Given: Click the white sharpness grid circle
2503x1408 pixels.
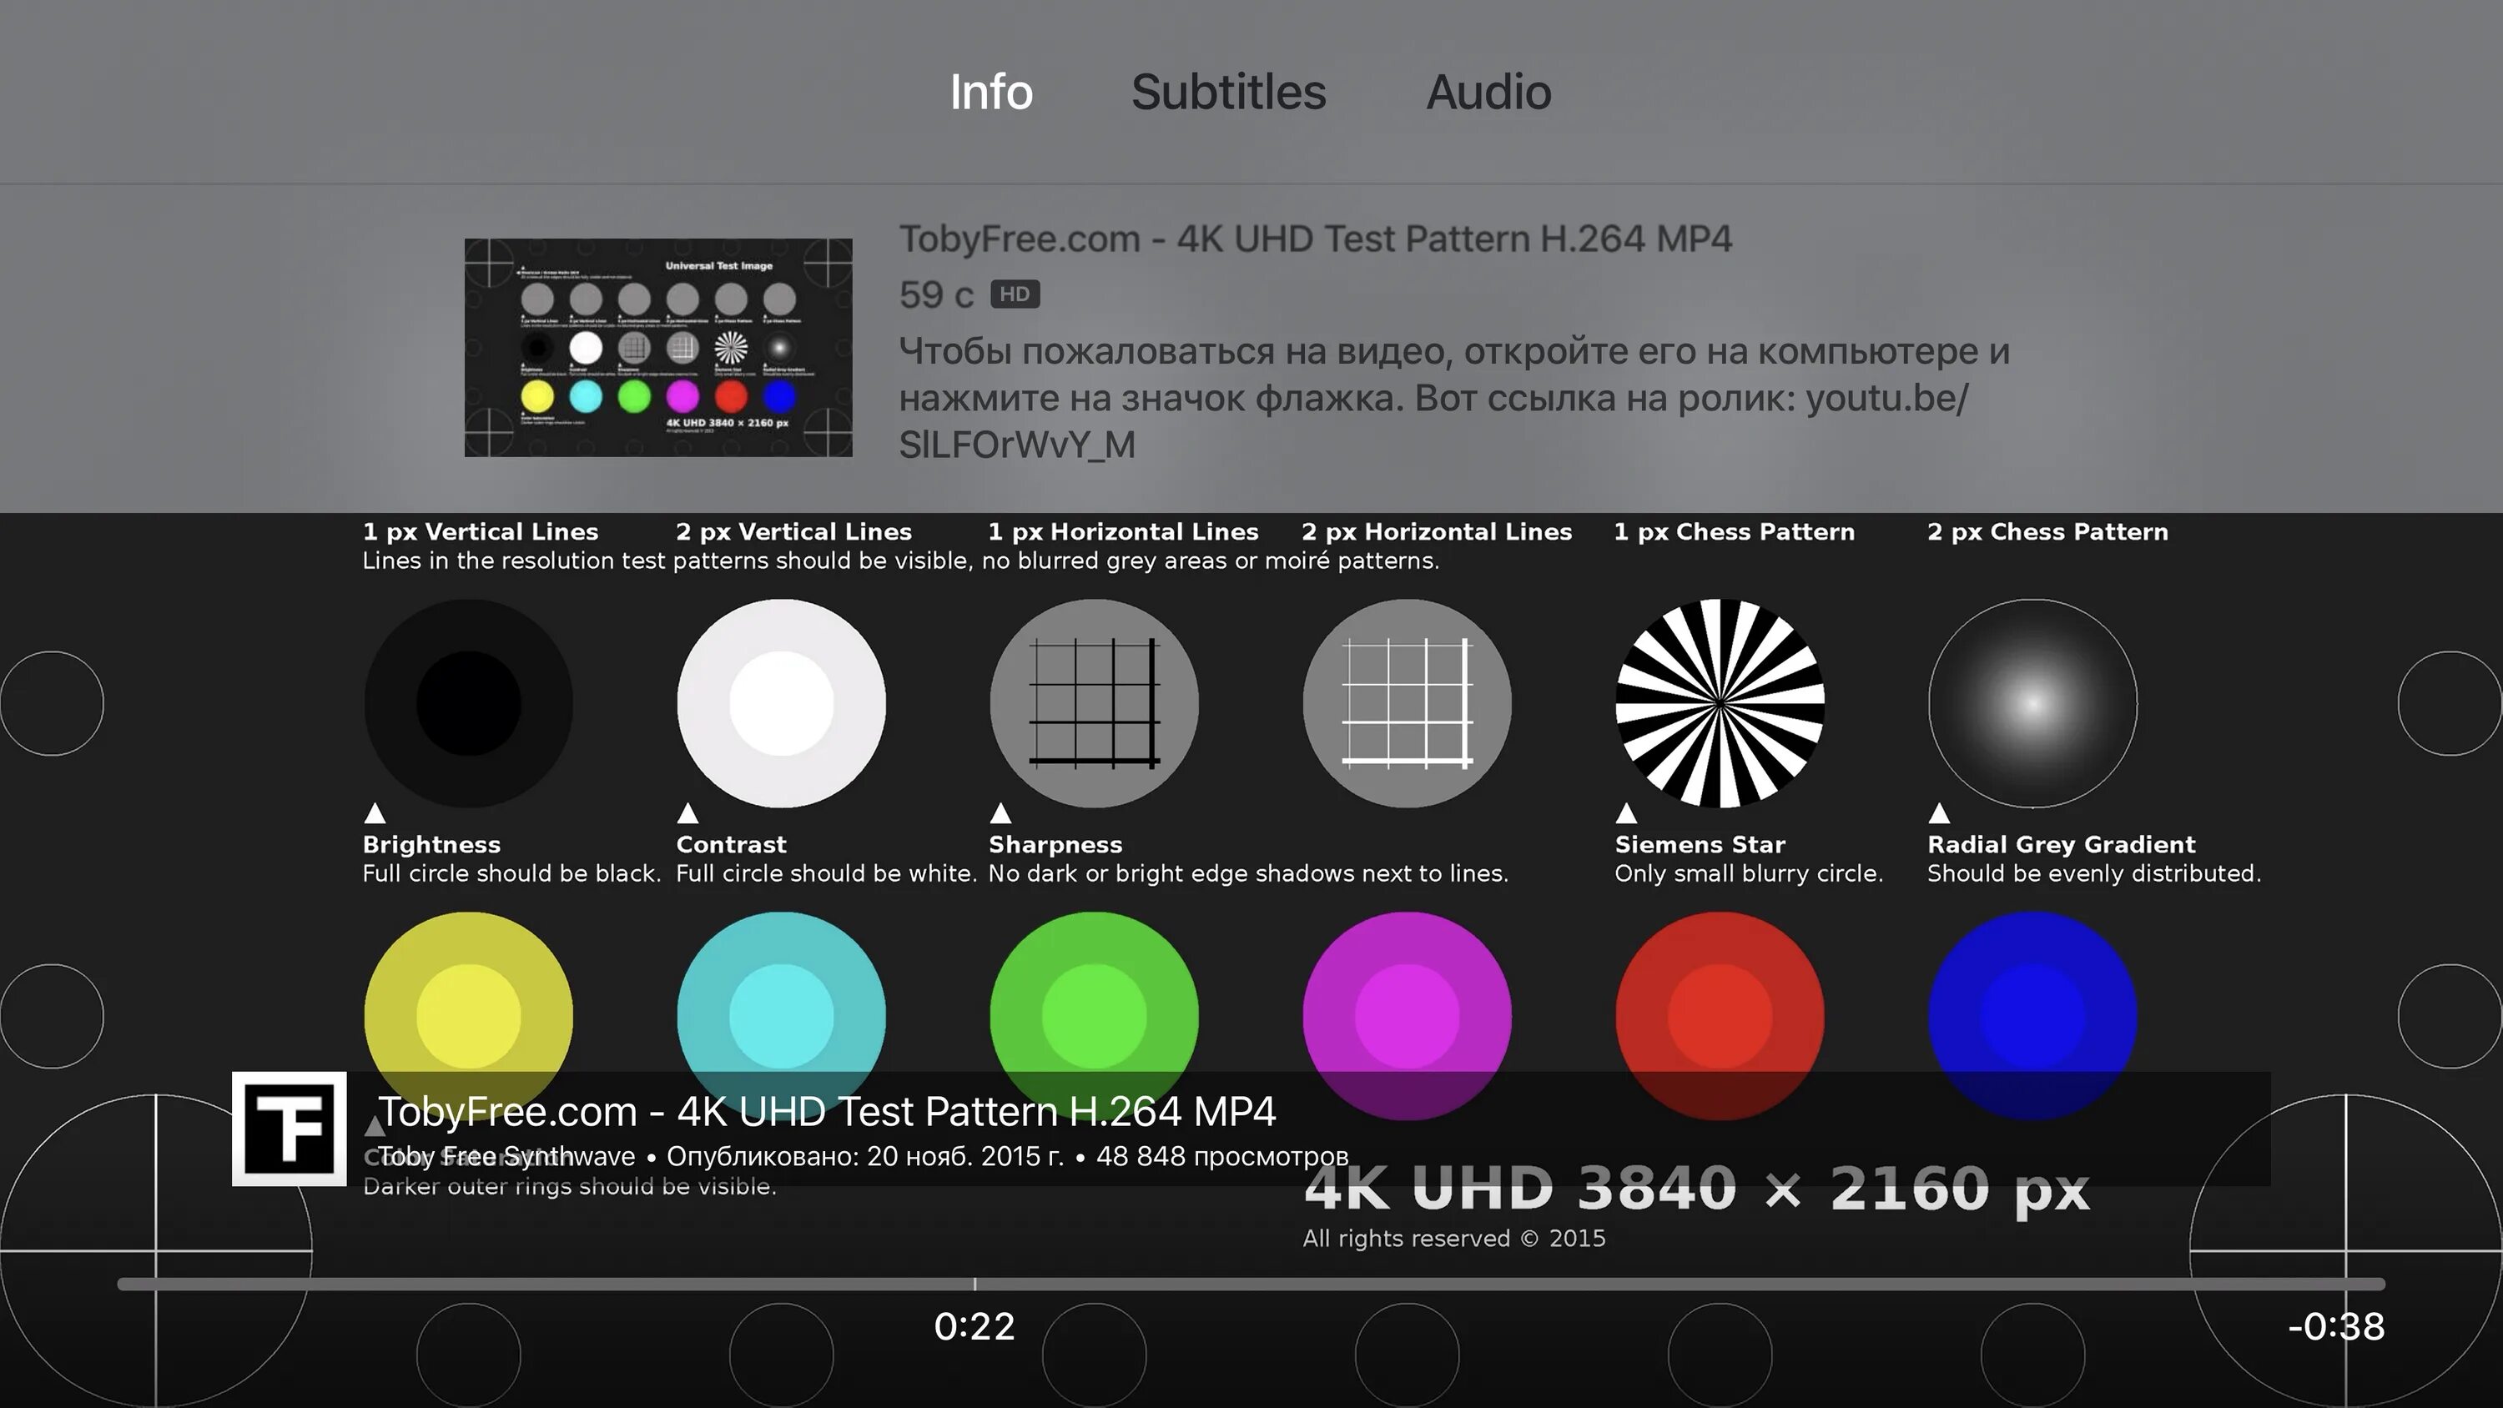Looking at the screenshot, I should (1406, 702).
